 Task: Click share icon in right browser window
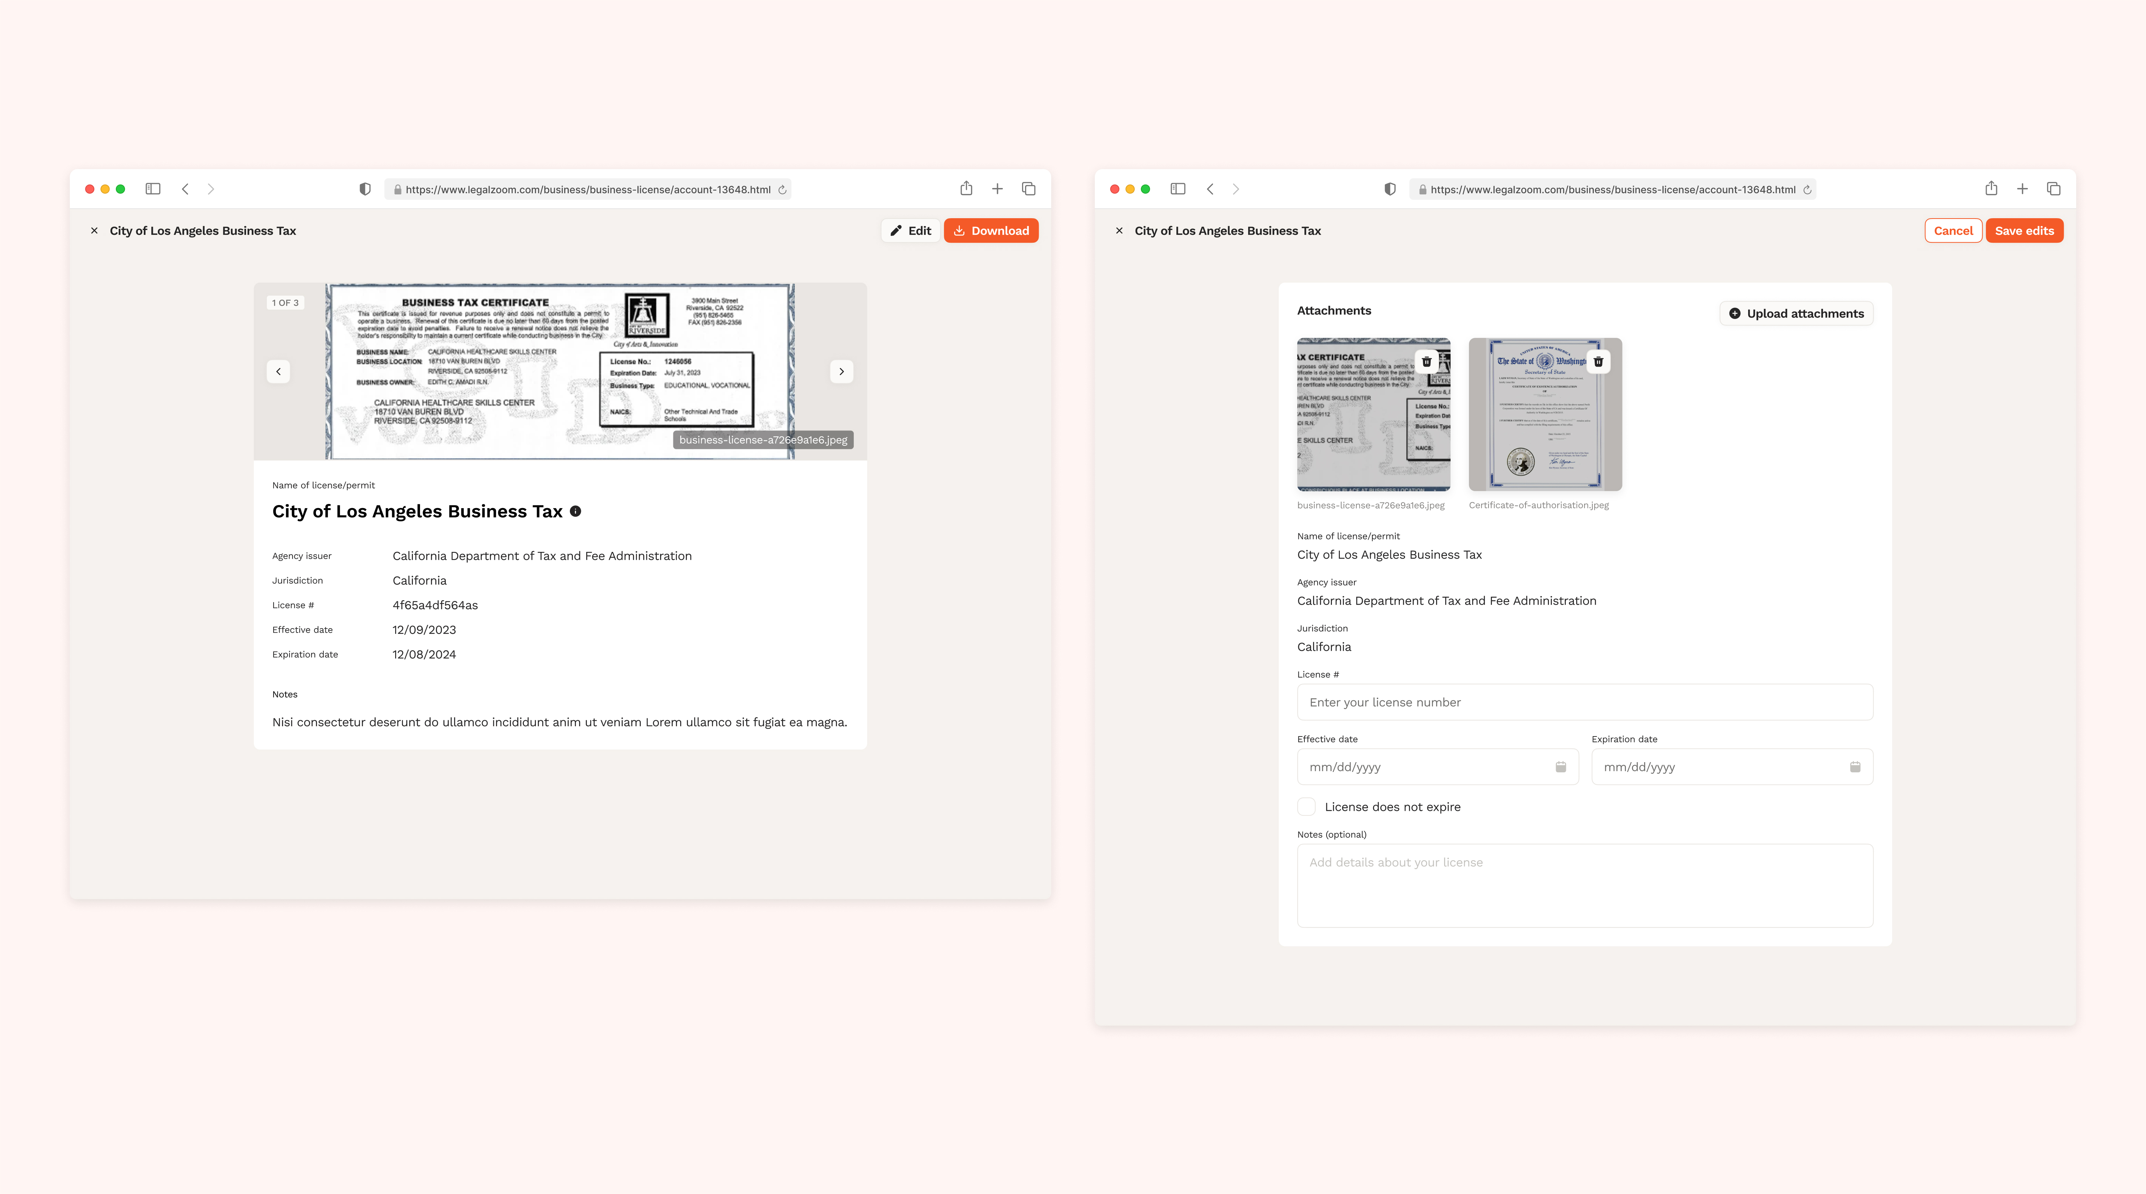1991,188
